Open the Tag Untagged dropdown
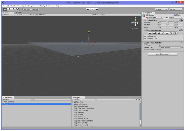 (156, 17)
